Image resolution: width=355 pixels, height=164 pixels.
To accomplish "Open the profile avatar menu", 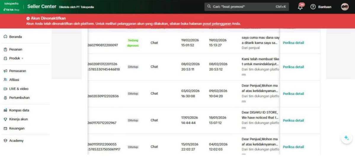I will point(345,7).
